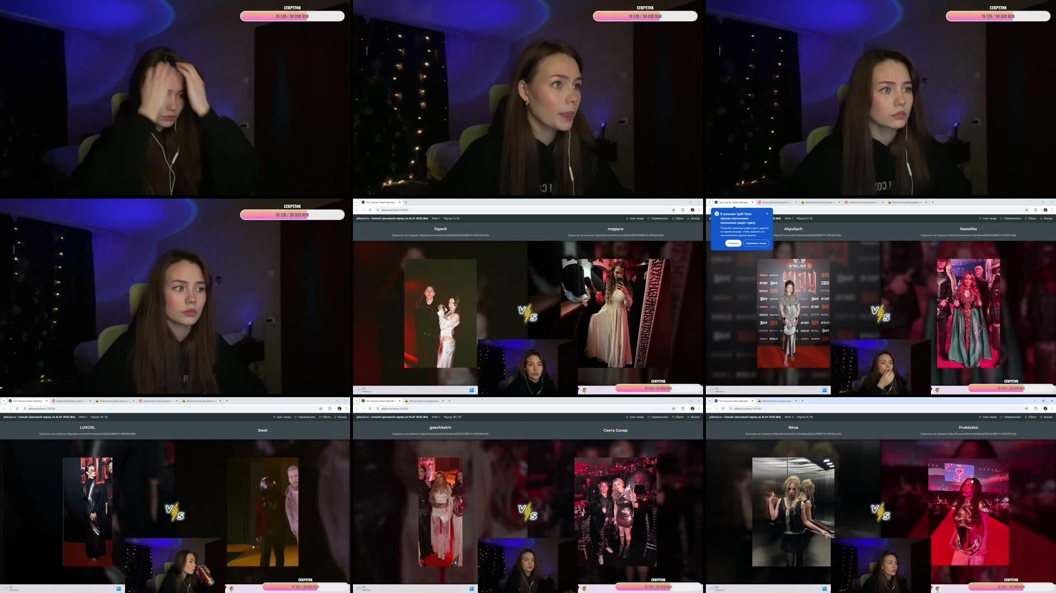Dismiss the popup with Напомнить позже
1056x593 pixels.
tap(756, 243)
